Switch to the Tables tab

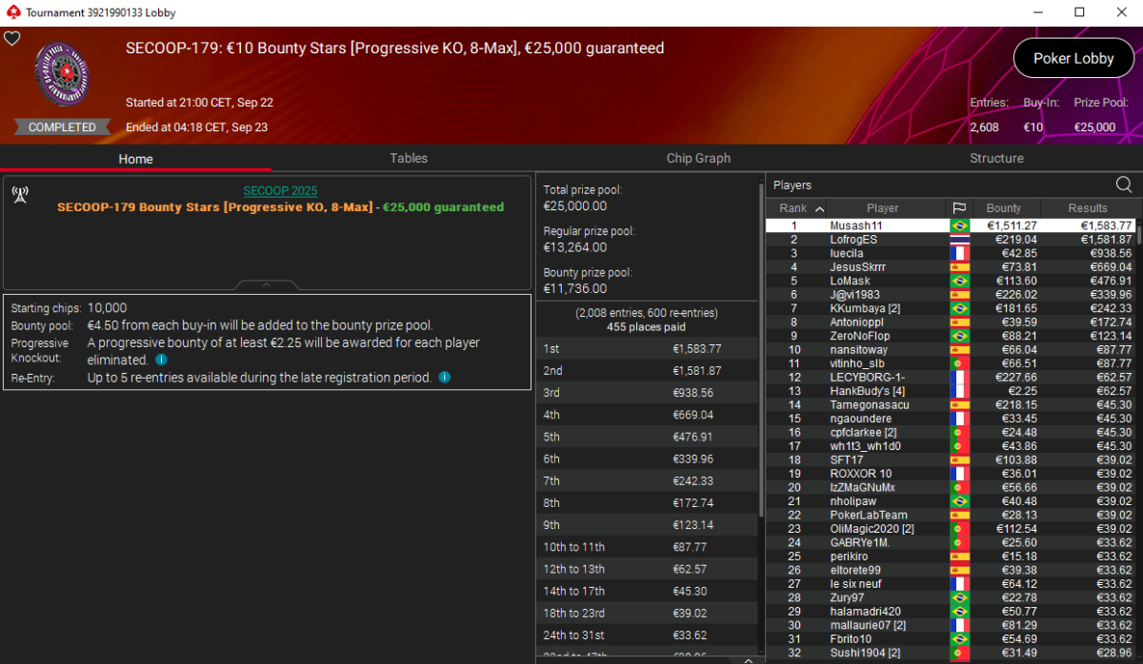[x=409, y=158]
